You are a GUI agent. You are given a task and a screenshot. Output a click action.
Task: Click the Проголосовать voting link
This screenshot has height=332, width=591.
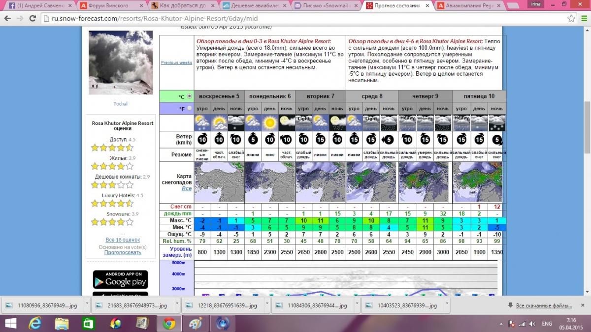pos(123,252)
